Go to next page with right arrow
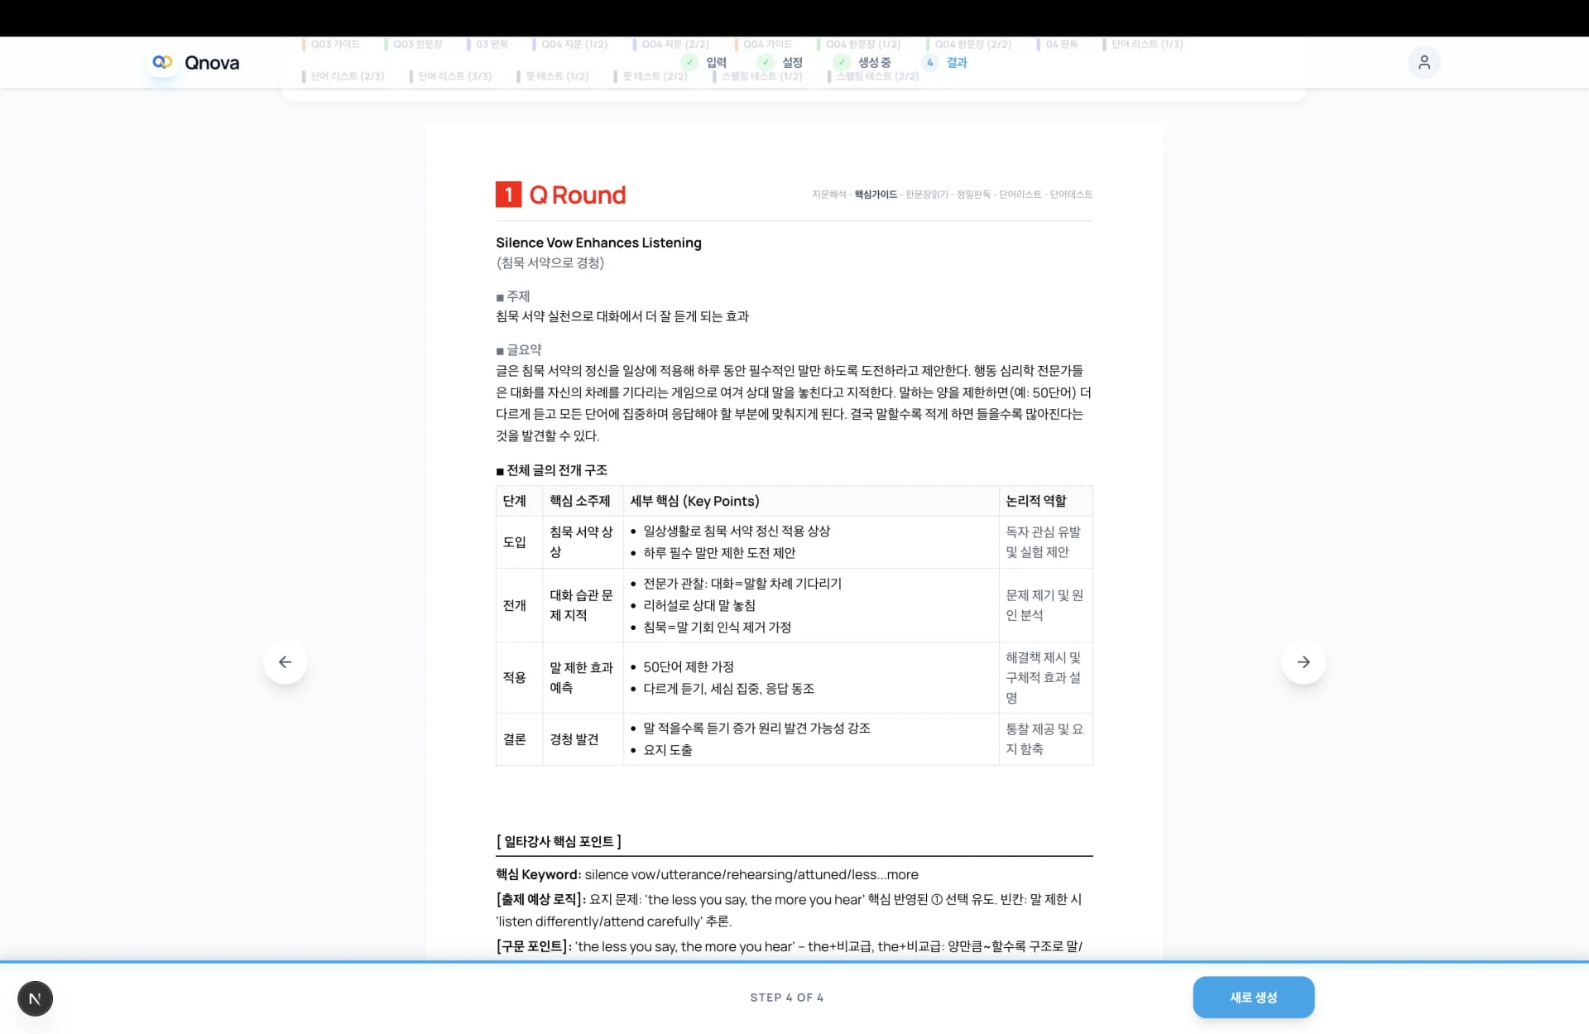Viewport: 1589px width, 1034px height. point(1303,661)
